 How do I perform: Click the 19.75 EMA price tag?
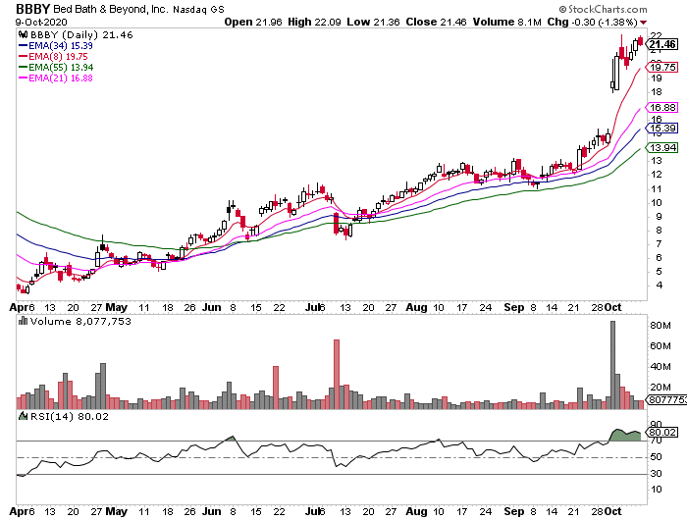pos(662,67)
